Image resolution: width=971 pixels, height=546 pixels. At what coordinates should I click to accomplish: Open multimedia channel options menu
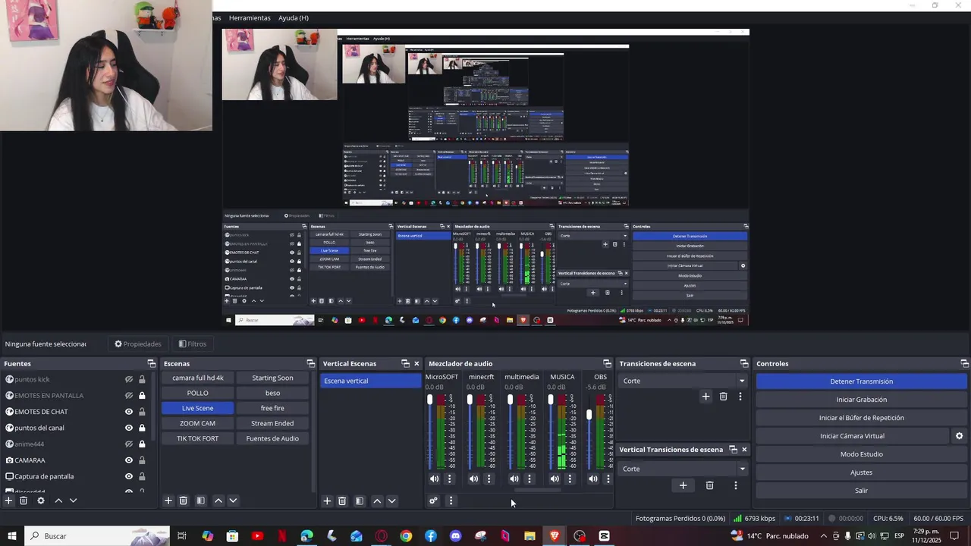point(529,479)
